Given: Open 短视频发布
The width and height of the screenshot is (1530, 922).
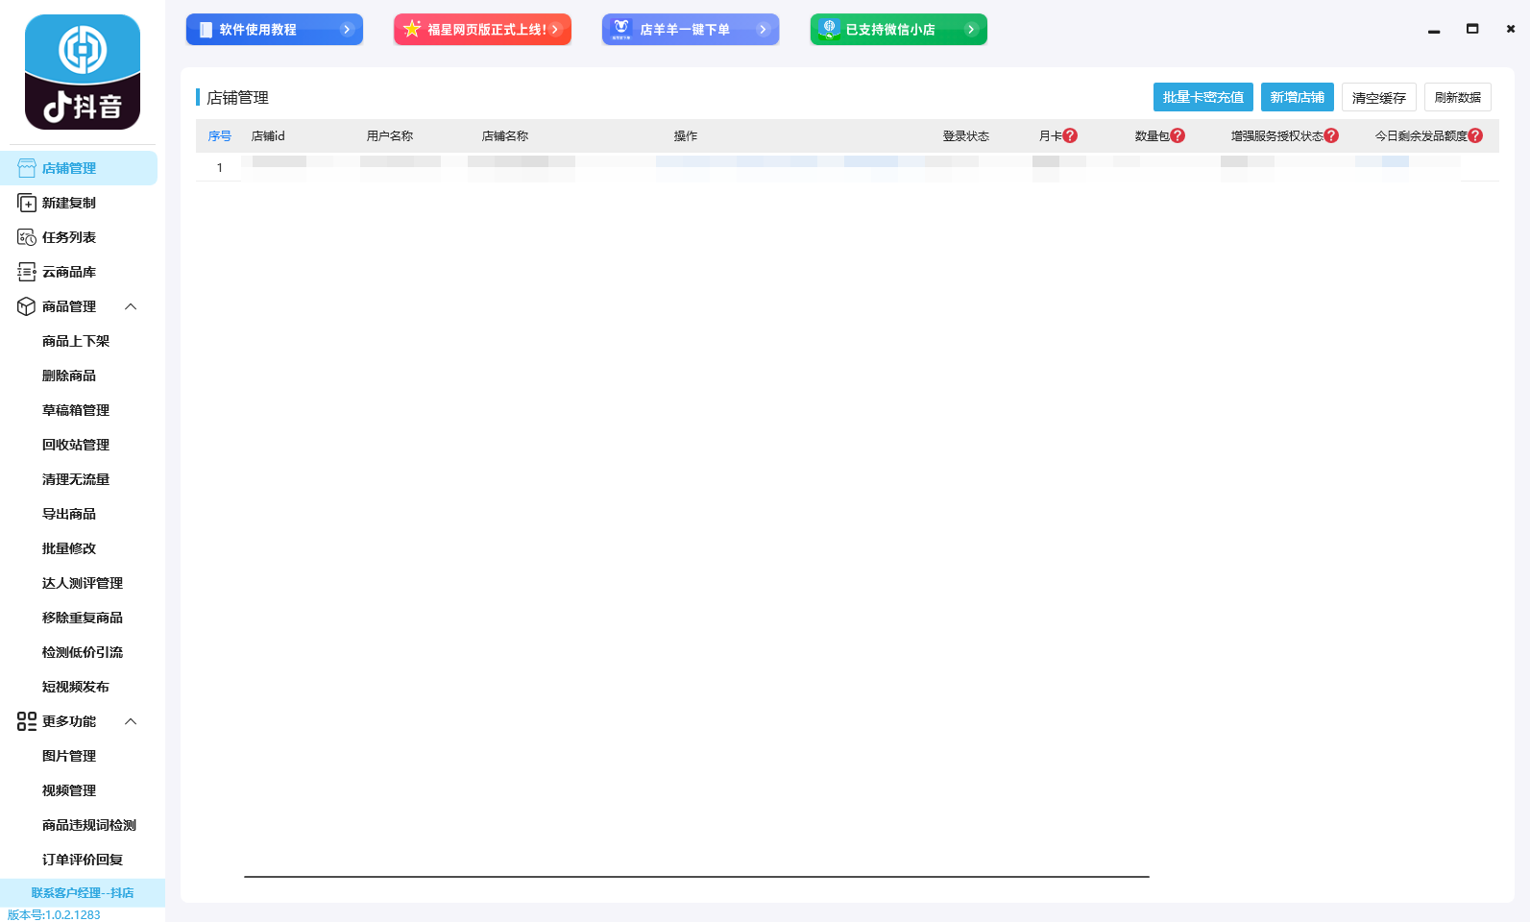Looking at the screenshot, I should point(76,687).
